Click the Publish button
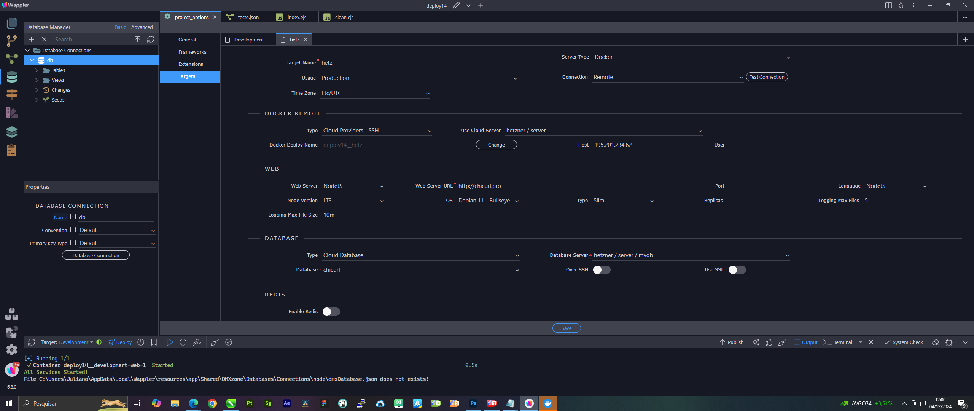This screenshot has height=411, width=974. pos(731,342)
